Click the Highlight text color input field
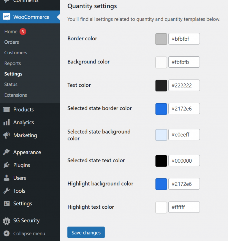This screenshot has width=228, height=241. coord(184,207)
